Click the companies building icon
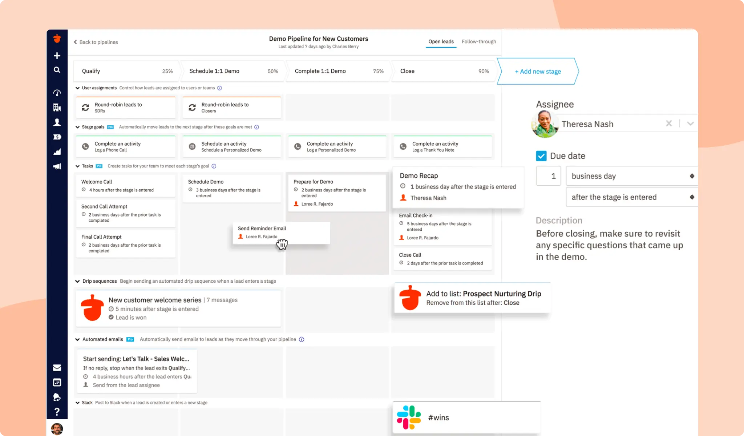Viewport: 744px width, 436px height. (57, 108)
